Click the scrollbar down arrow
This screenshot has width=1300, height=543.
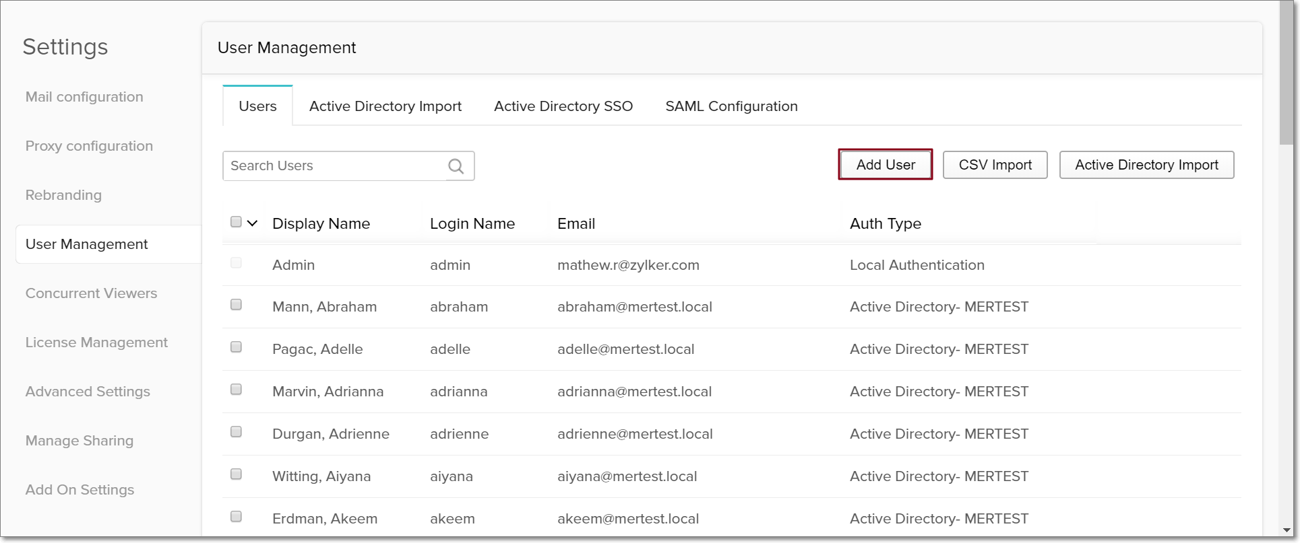pos(1287,531)
